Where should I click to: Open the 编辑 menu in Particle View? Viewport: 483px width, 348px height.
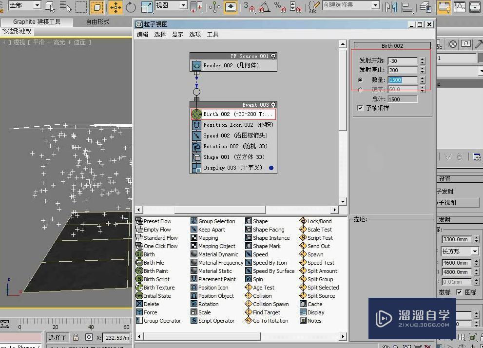click(x=142, y=35)
